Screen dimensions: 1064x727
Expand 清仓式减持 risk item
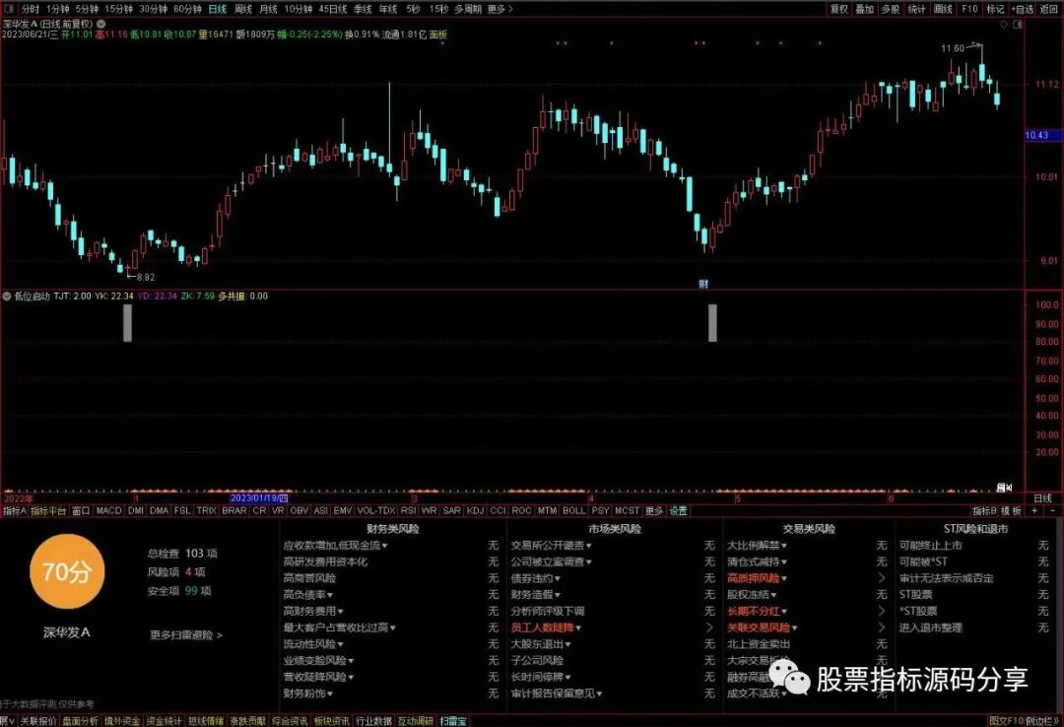(757, 562)
